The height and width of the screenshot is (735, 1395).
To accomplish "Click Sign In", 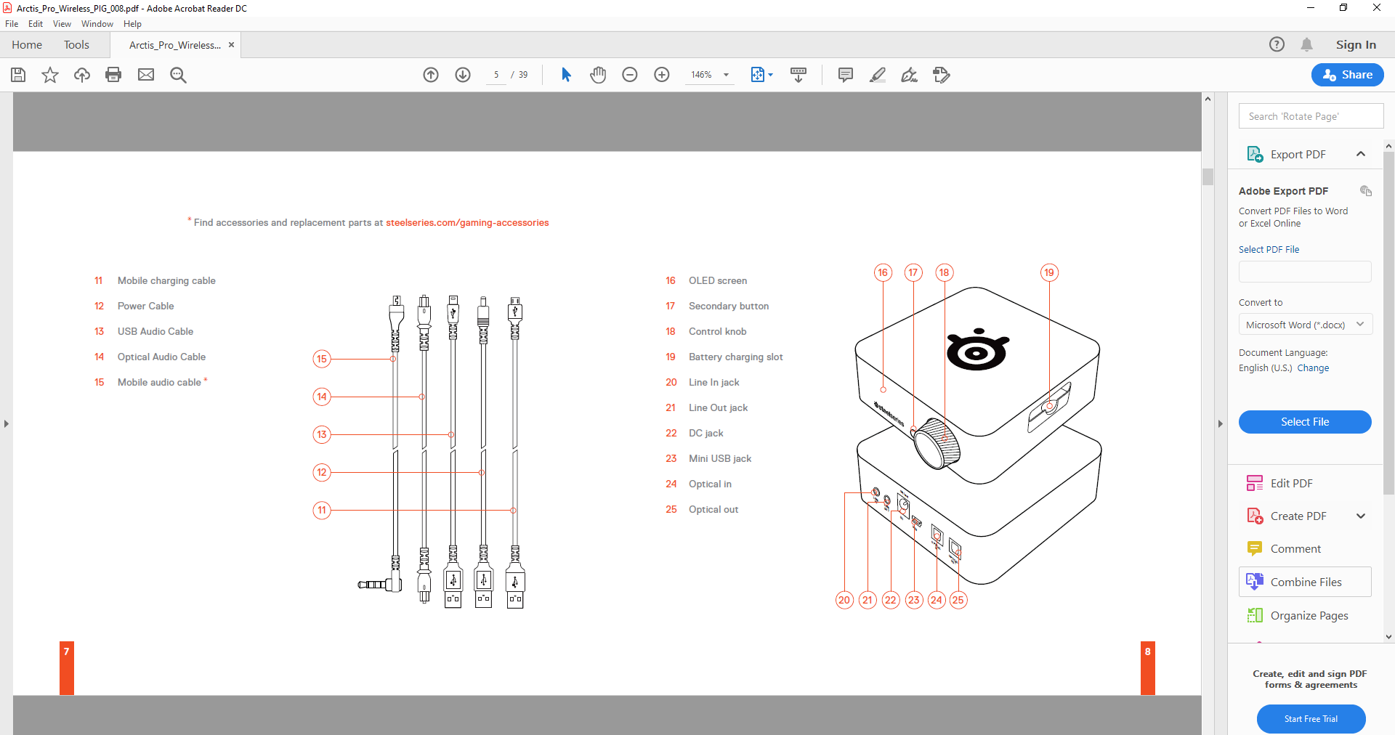I will pyautogui.click(x=1356, y=45).
